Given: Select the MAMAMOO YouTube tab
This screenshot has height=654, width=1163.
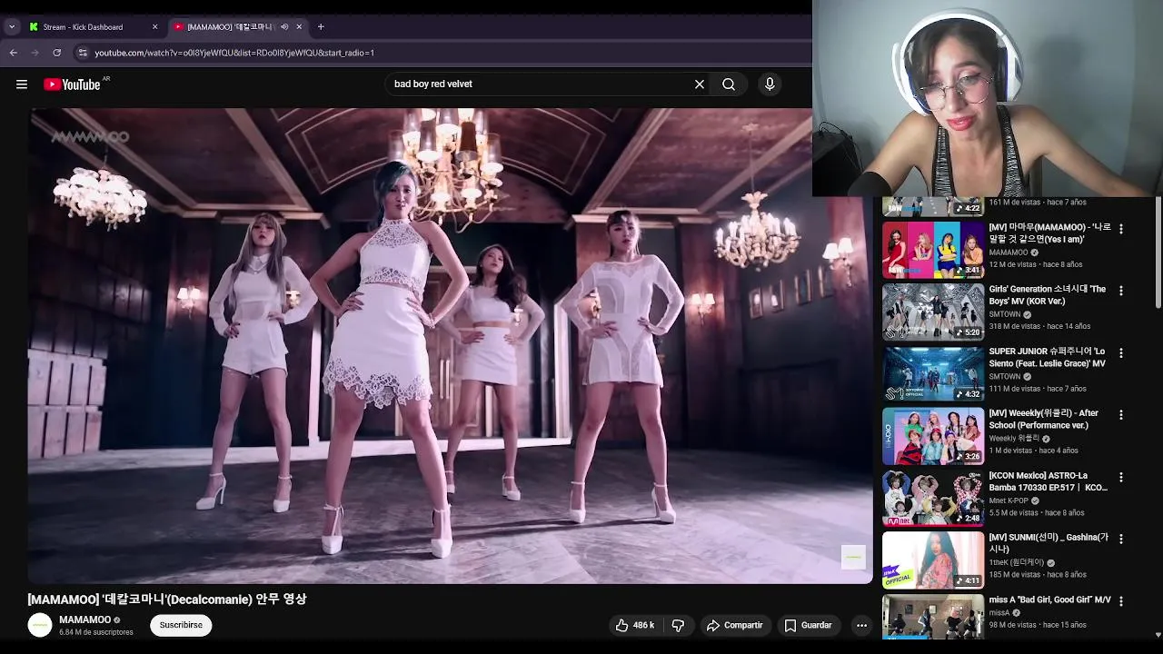Looking at the screenshot, I should 238,27.
